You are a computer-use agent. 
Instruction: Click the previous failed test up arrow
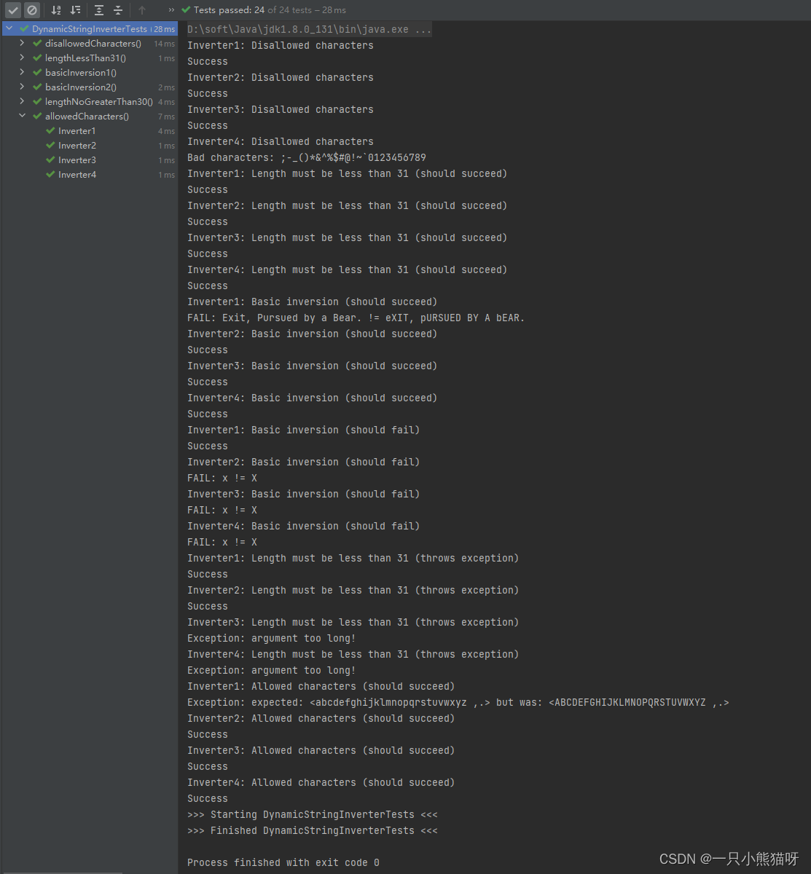142,10
